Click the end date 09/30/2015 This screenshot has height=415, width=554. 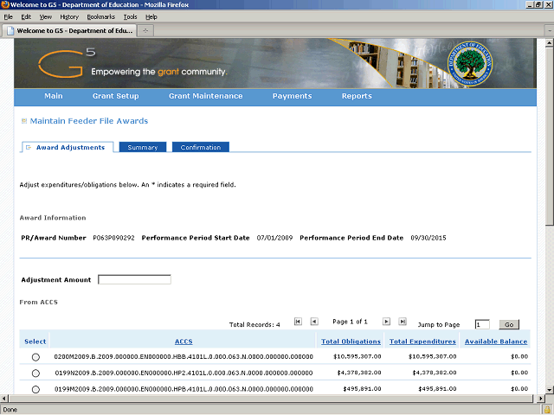(428, 238)
